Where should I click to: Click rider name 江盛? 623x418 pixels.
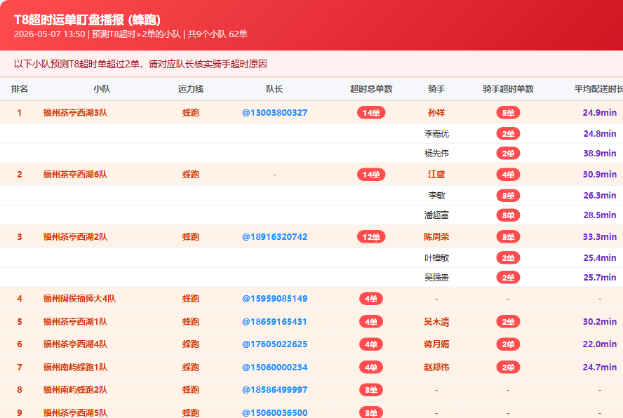(436, 175)
